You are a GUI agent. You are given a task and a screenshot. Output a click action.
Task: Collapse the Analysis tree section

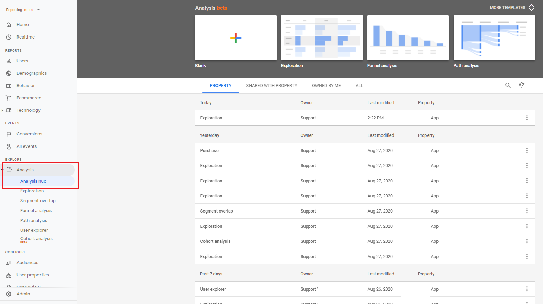(2, 170)
